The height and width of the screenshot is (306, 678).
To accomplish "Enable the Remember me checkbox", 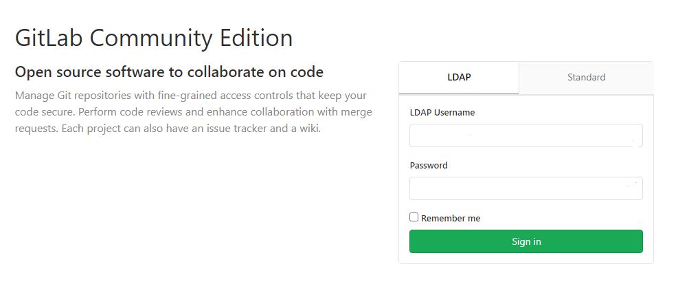I will (x=414, y=217).
